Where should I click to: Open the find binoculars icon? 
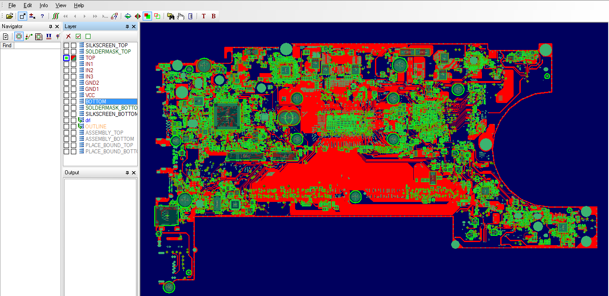(x=171, y=16)
